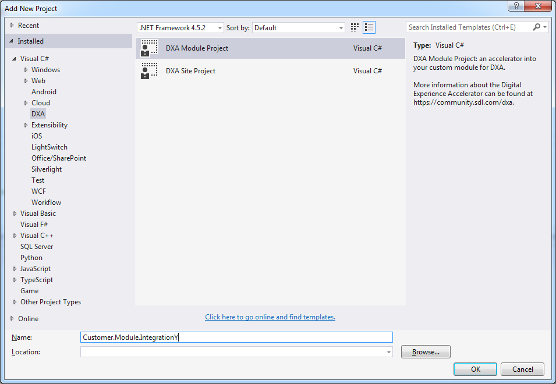The height and width of the screenshot is (384, 556).
Task: Click the search magnifier icon
Action: click(537, 27)
